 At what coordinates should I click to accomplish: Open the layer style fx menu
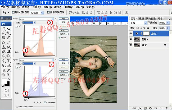click(139, 108)
